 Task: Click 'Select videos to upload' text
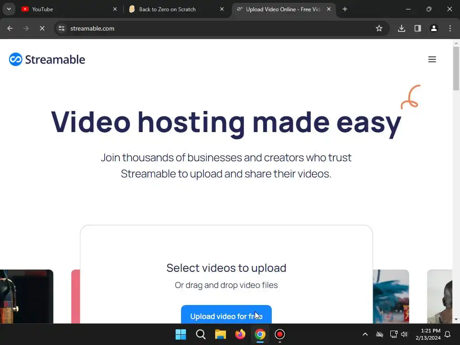(x=226, y=268)
